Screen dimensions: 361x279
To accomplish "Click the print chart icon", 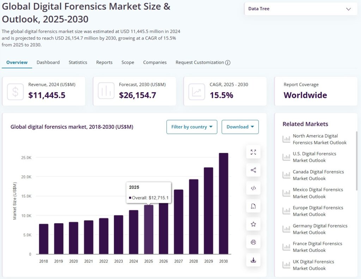I will [253, 242].
